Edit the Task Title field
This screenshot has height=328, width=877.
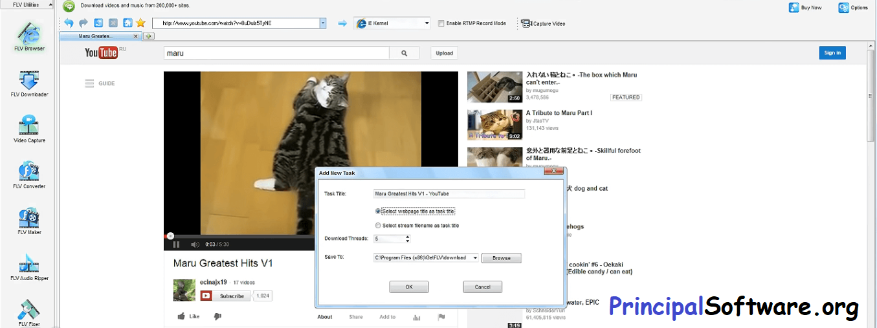[449, 193]
